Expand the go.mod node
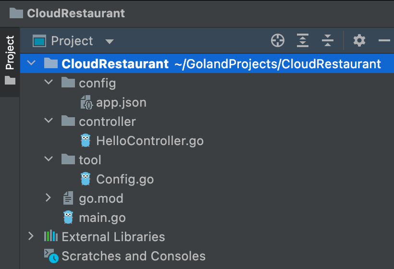Image resolution: width=394 pixels, height=269 pixels. pos(48,198)
